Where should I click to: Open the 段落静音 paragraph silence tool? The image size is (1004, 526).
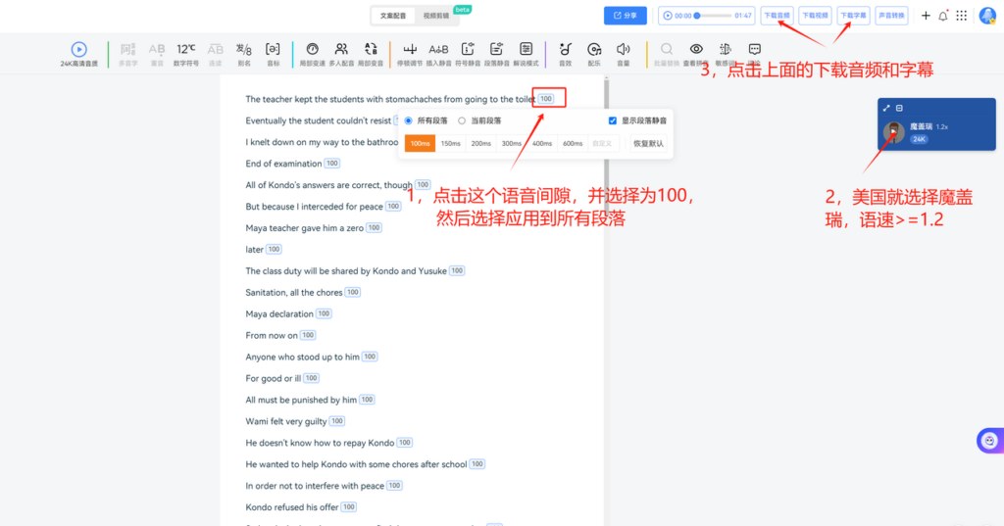[496, 54]
